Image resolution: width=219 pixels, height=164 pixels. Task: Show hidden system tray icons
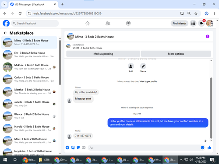(x=181, y=160)
